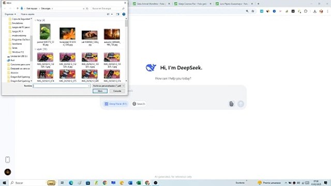Click the DeepSeek whale logo

151,68
